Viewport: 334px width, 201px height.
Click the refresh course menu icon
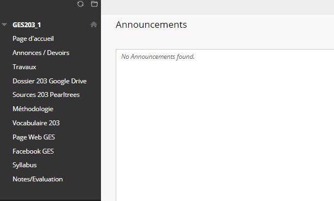[x=80, y=4]
